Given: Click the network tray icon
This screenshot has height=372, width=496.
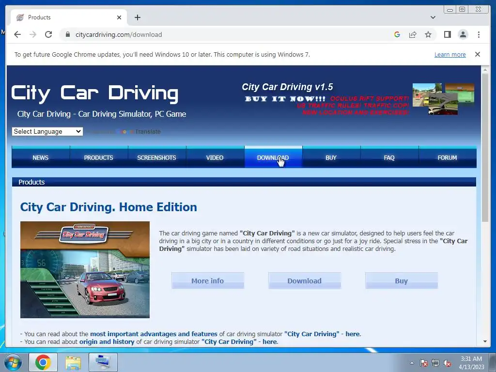Looking at the screenshot, I should point(435,363).
